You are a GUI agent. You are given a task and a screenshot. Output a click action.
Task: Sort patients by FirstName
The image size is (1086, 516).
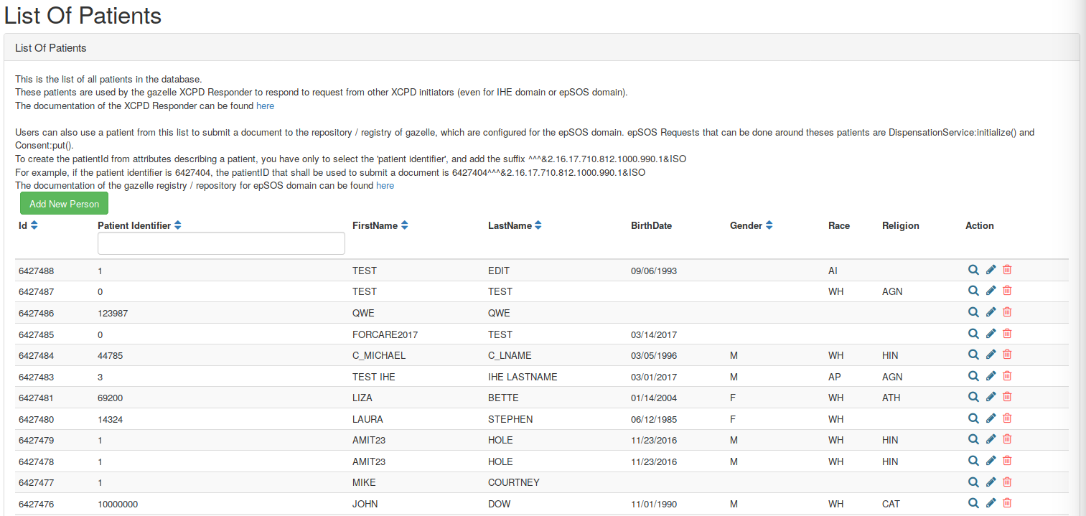click(404, 225)
